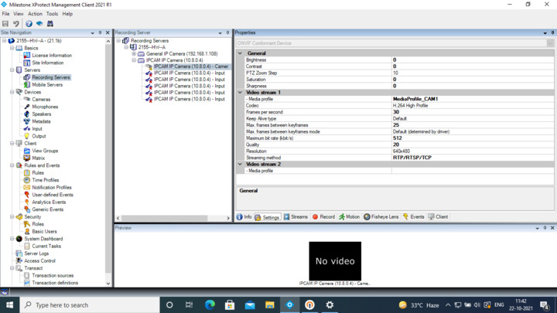
Task: Collapse the Video stream 1 section
Action: pos(241,93)
